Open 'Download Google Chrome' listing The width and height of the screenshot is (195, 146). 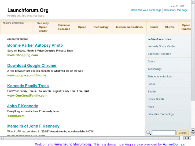[32, 65]
